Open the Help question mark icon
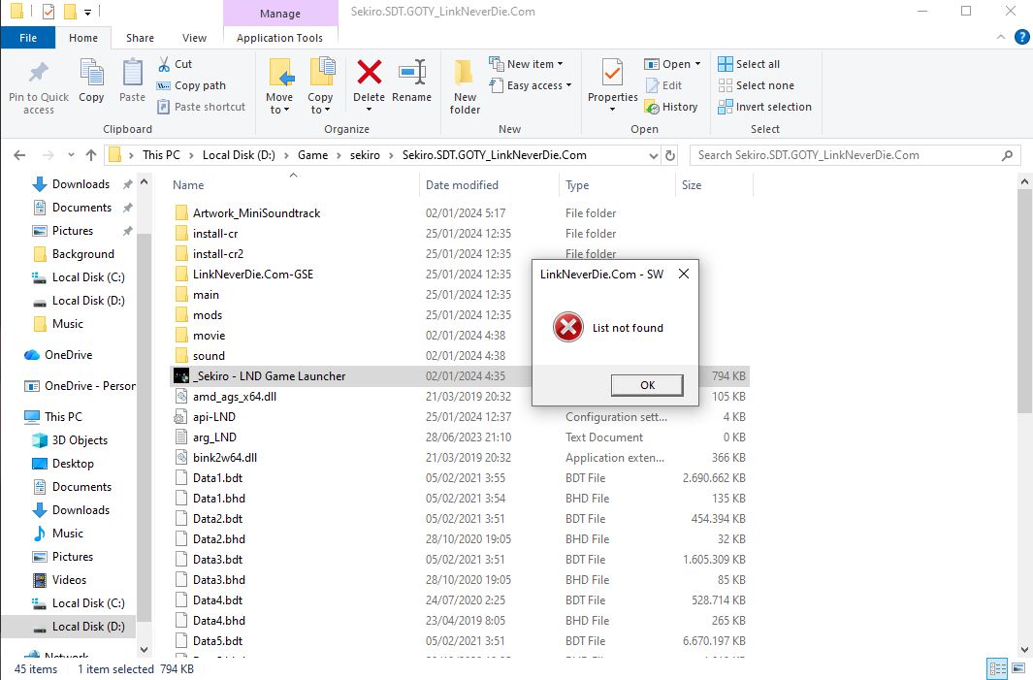 1021,37
